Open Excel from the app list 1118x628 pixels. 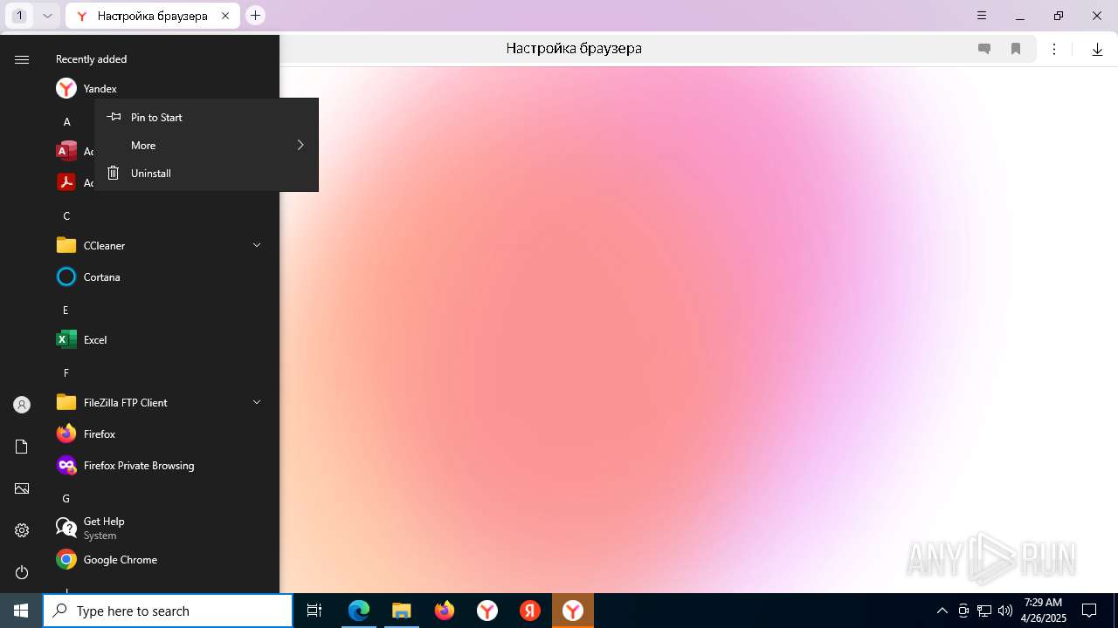(x=161, y=339)
